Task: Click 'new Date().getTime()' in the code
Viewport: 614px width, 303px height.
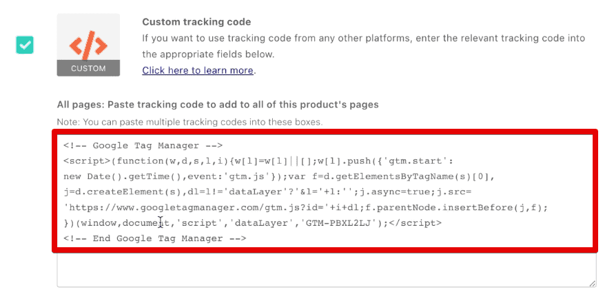Action: coord(123,176)
